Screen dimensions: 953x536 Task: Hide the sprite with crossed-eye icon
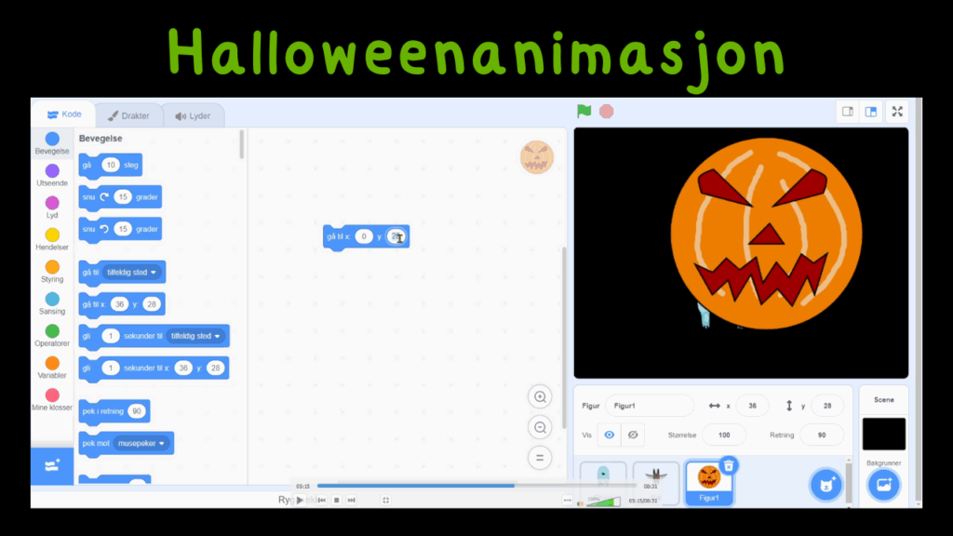633,435
